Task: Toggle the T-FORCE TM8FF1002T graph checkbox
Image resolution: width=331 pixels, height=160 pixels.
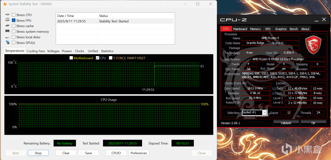Action: (111, 58)
